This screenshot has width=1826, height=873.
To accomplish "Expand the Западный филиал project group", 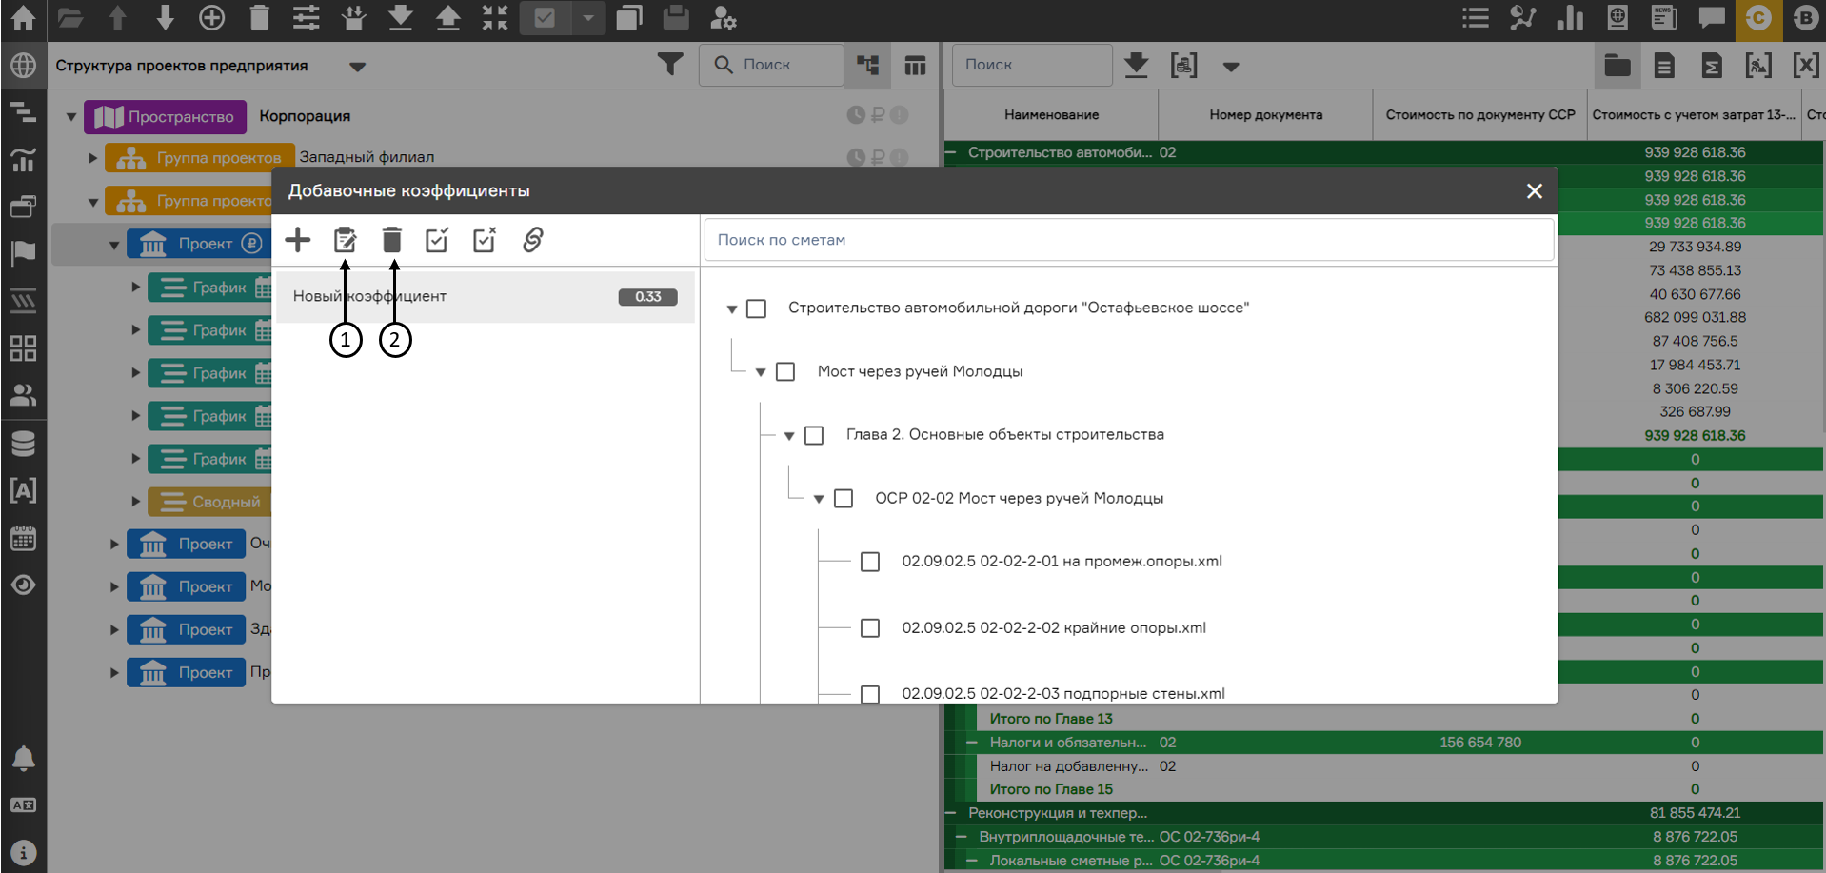I will coord(93,158).
